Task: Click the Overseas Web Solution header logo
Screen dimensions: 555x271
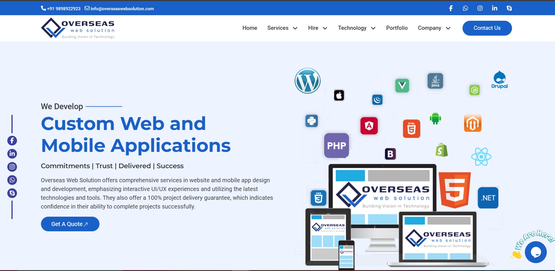Action: coord(78,28)
